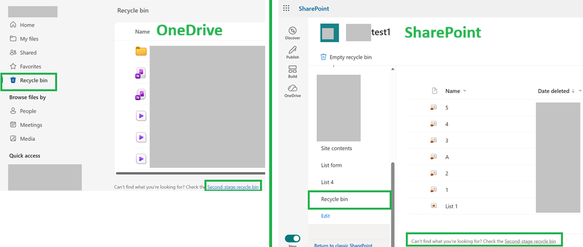Open the Date deleted column dropdown

580,91
